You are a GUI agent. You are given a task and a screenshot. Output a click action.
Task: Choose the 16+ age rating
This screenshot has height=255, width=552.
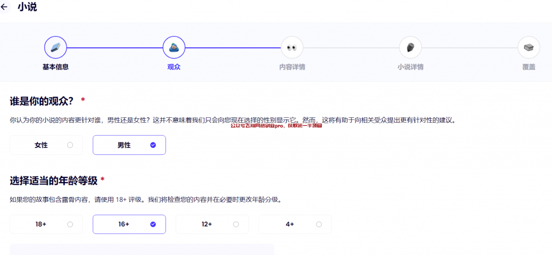coord(129,224)
